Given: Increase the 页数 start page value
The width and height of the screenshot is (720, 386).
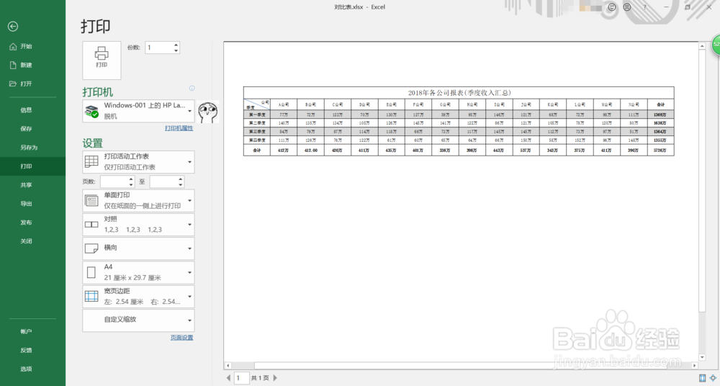Looking at the screenshot, I should [x=131, y=179].
